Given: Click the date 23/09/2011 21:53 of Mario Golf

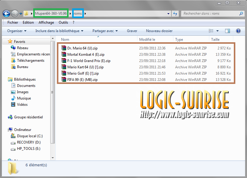Looking at the screenshot, I should point(152,73).
